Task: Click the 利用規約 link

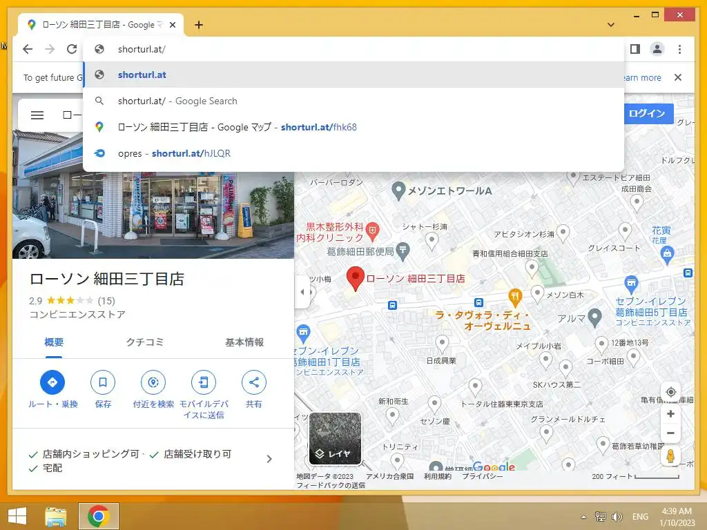Action: click(437, 476)
